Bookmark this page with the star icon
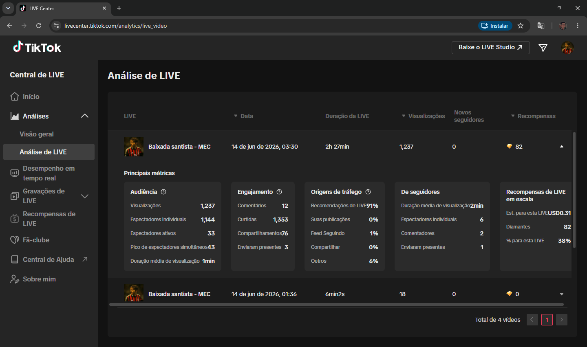 pos(521,26)
